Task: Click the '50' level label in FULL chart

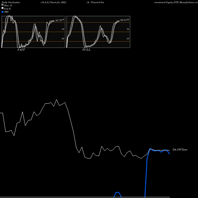Action: pos(128,29)
